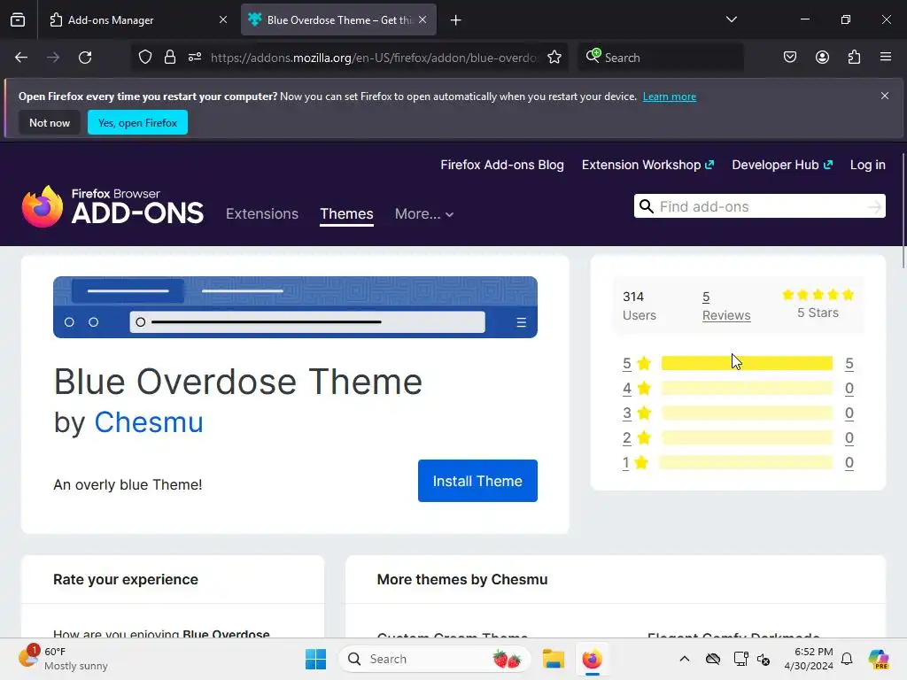Screen dimensions: 907x680
Task: Expand the More... dropdown menu
Action: pos(424,214)
